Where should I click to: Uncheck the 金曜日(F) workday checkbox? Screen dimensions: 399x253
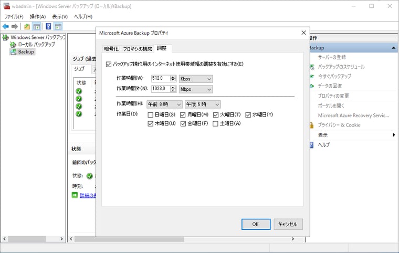pos(183,124)
